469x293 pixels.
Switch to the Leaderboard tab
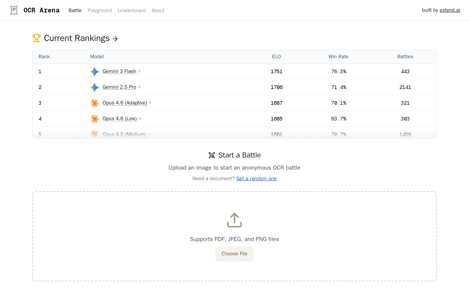132,10
